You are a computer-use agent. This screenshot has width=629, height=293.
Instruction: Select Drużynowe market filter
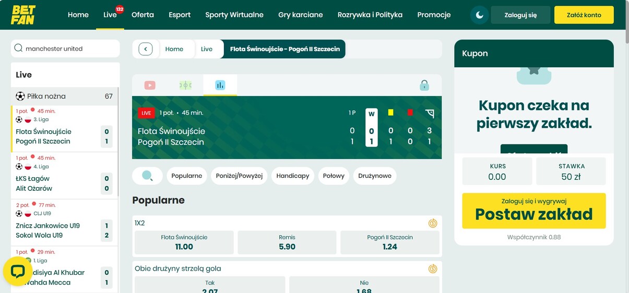(375, 176)
